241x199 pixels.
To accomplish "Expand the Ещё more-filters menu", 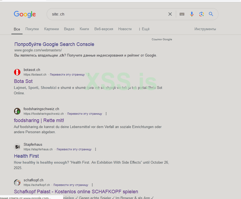I will pyautogui.click(x=144, y=29).
